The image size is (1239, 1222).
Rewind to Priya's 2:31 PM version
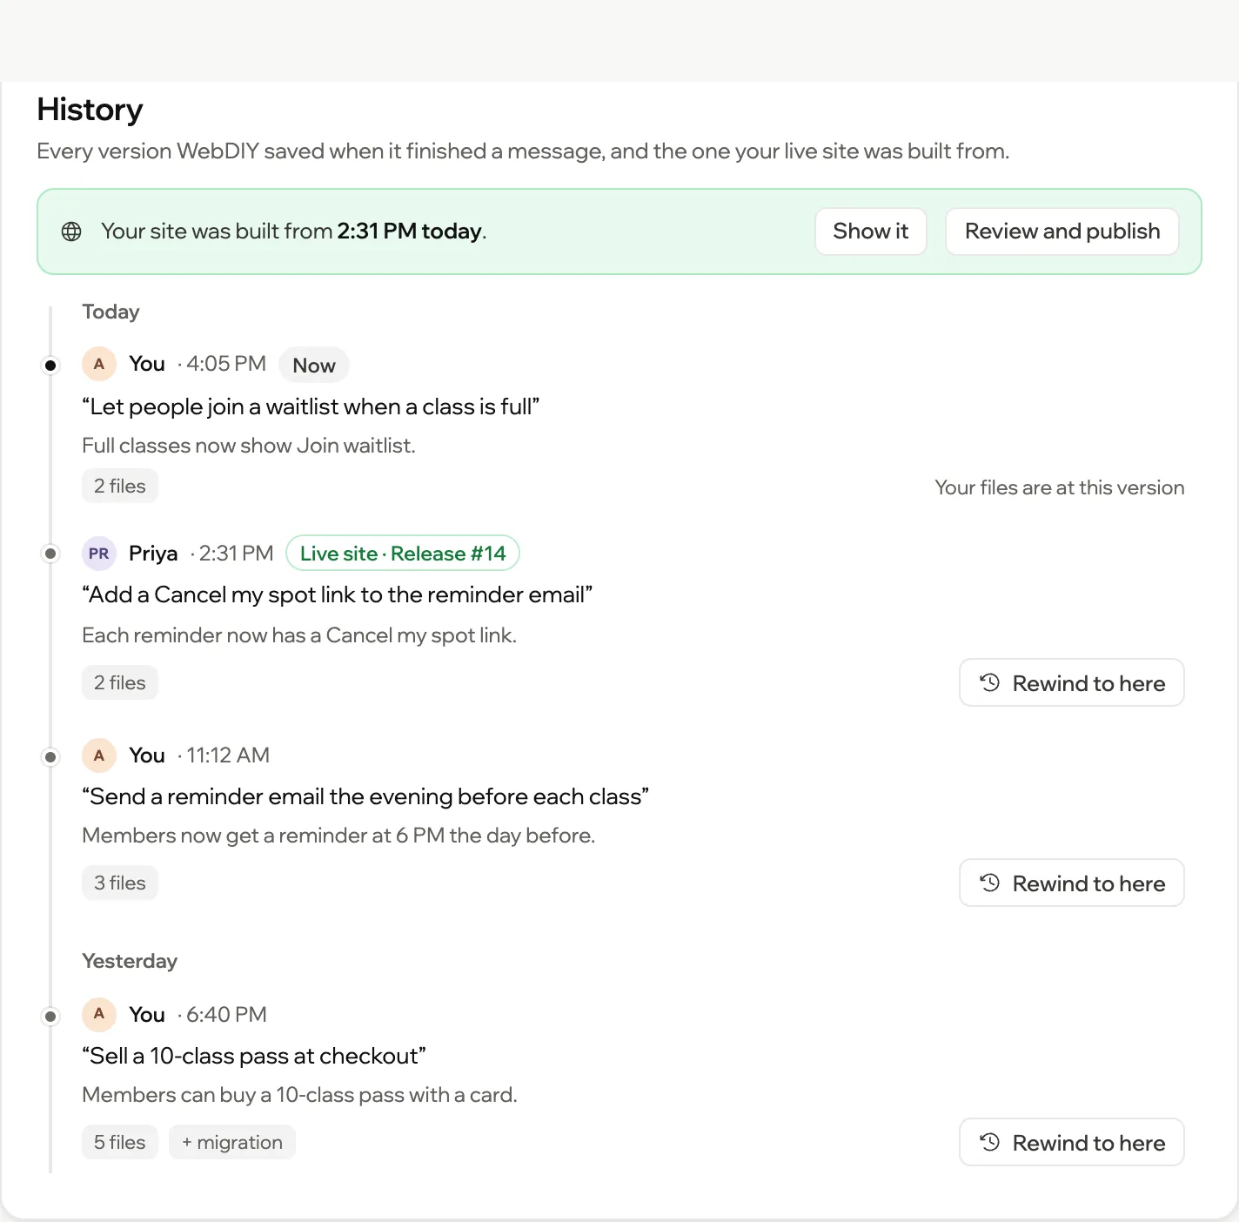point(1072,683)
